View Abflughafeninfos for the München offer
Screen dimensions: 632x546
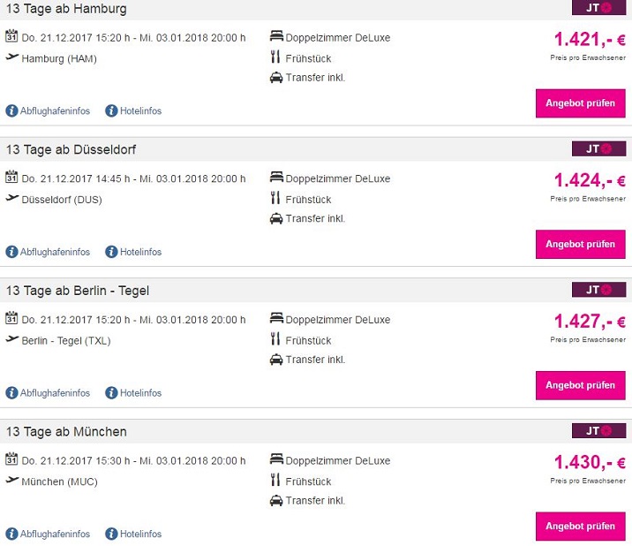[55, 534]
